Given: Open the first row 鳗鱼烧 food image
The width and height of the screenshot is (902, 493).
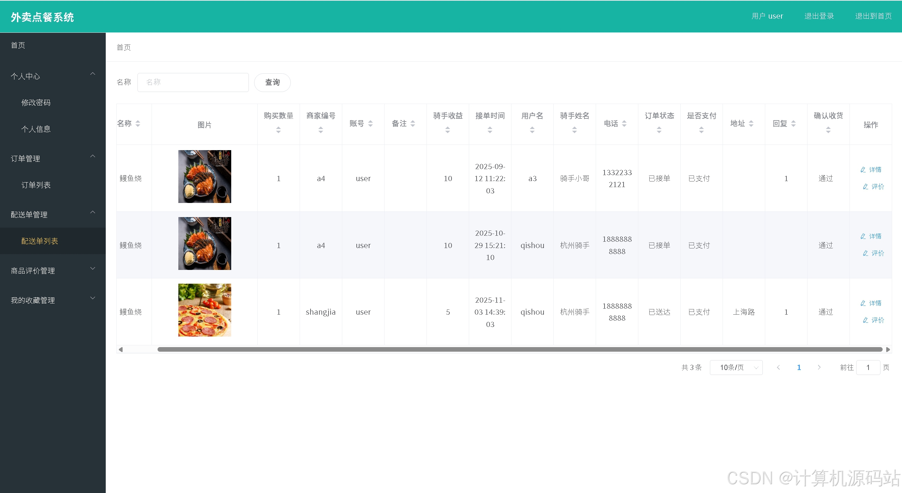Looking at the screenshot, I should (205, 177).
